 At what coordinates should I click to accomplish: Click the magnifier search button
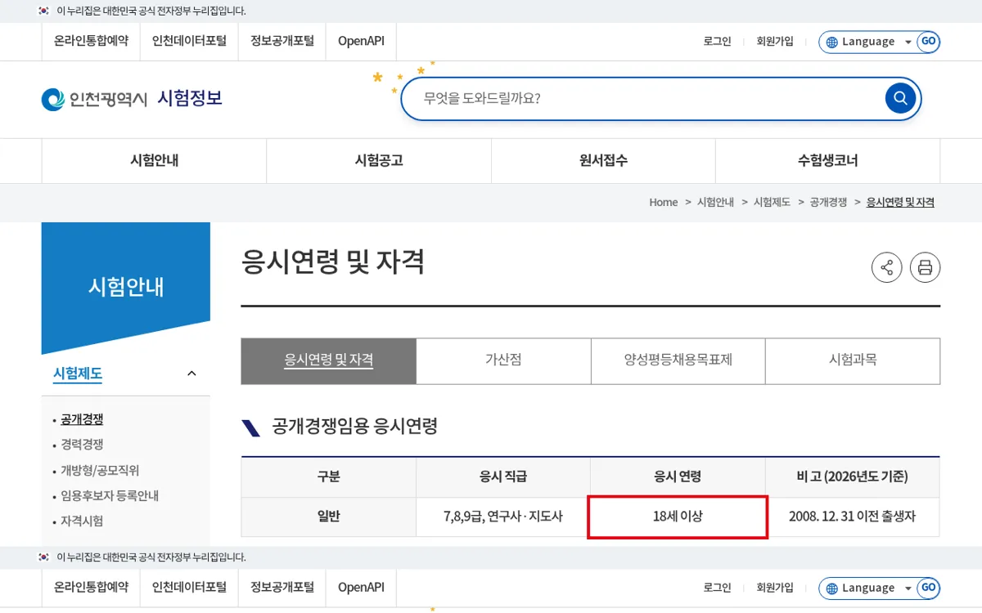click(x=900, y=99)
